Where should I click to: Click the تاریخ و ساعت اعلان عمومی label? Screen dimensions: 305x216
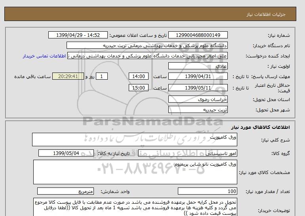click(x=138, y=35)
